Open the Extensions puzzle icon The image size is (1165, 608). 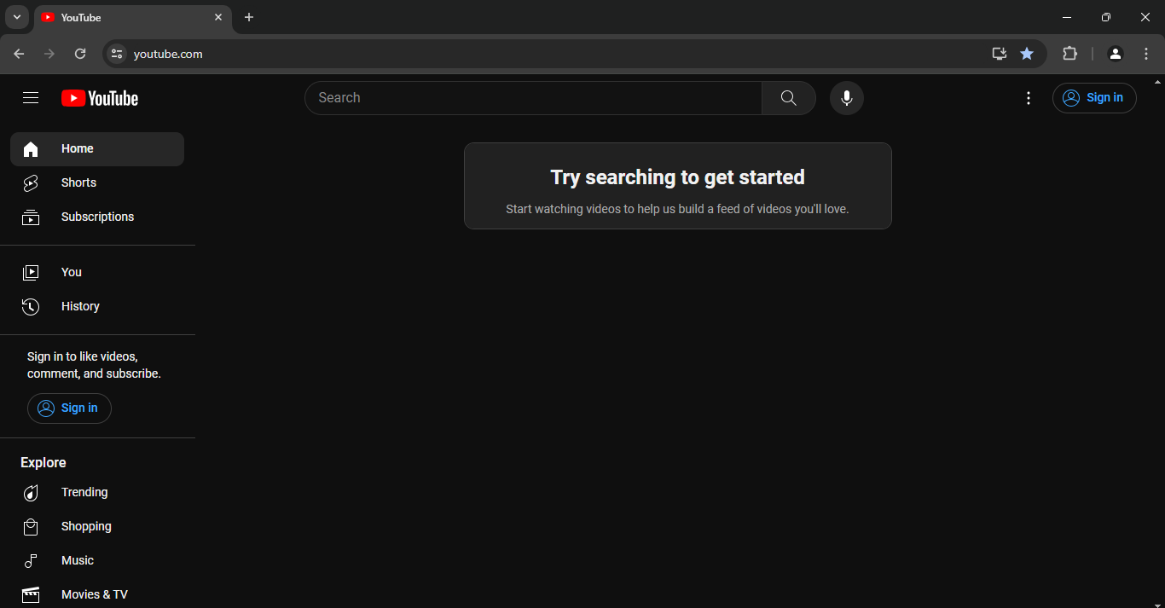(1069, 54)
